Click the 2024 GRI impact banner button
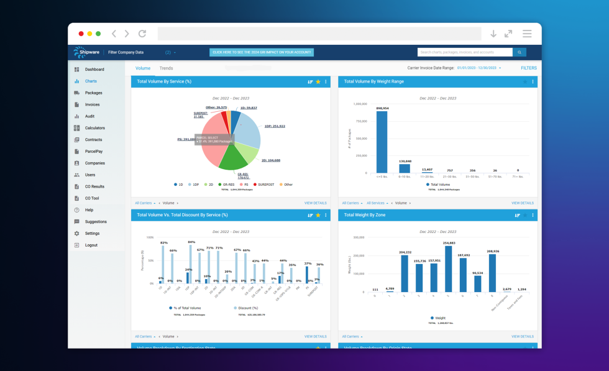 262,52
